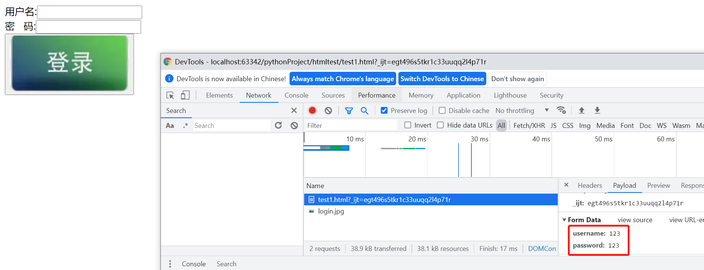The height and width of the screenshot is (270, 704).
Task: Toggle the match case Aa option
Action: pos(170,126)
